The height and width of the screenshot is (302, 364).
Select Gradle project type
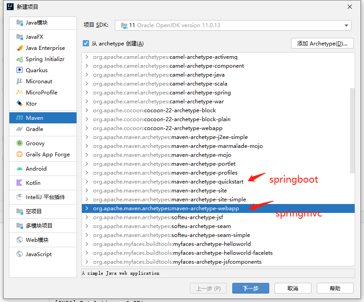[x=43, y=129]
